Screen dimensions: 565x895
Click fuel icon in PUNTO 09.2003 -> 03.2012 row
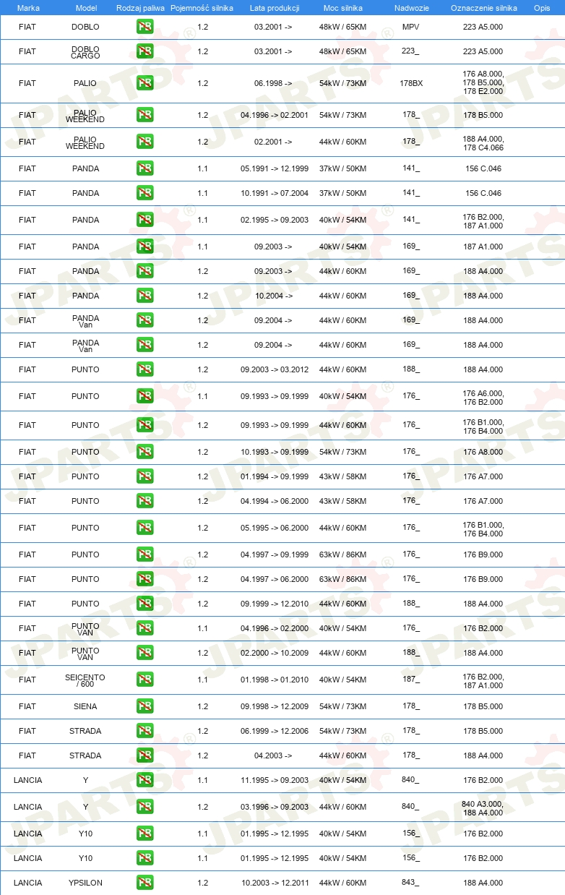[x=145, y=369]
